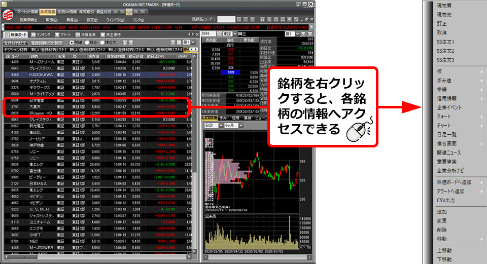Viewport: 487px width, 264px height.
Task: Close the red index ticker bar
Action: [311, 27]
